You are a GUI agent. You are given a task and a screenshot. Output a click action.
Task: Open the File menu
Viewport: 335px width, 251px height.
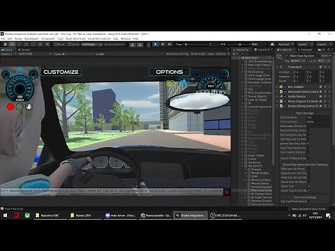point(3,38)
